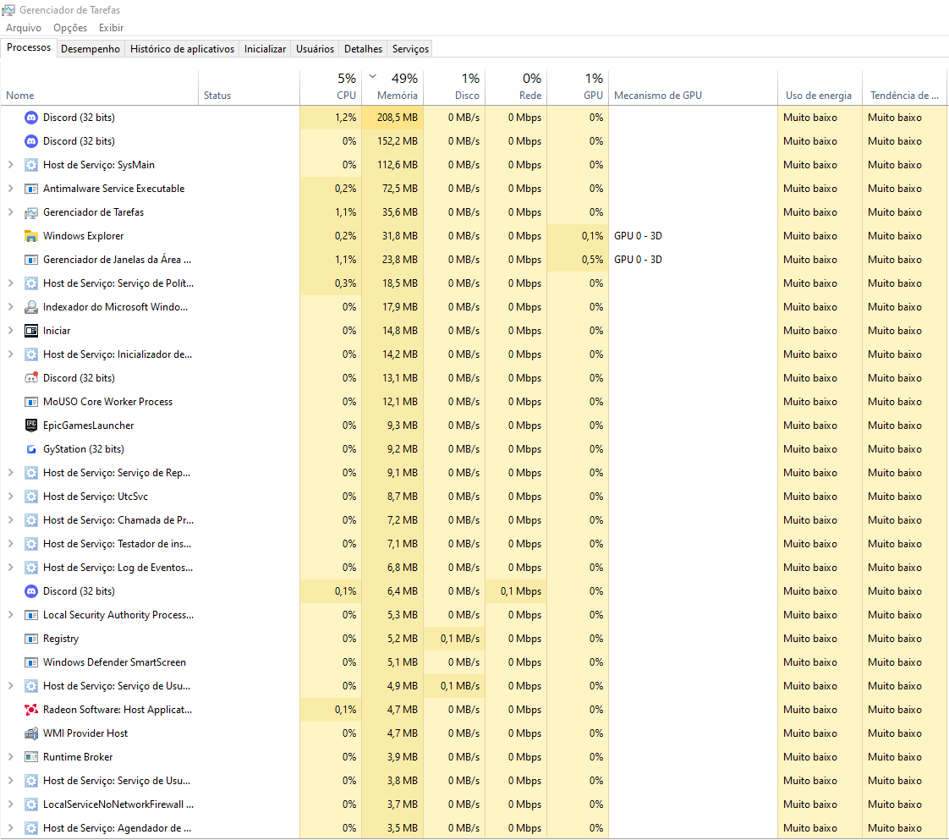Click the Windows Defender SmartScreen icon
Image resolution: width=949 pixels, height=840 pixels.
point(30,662)
